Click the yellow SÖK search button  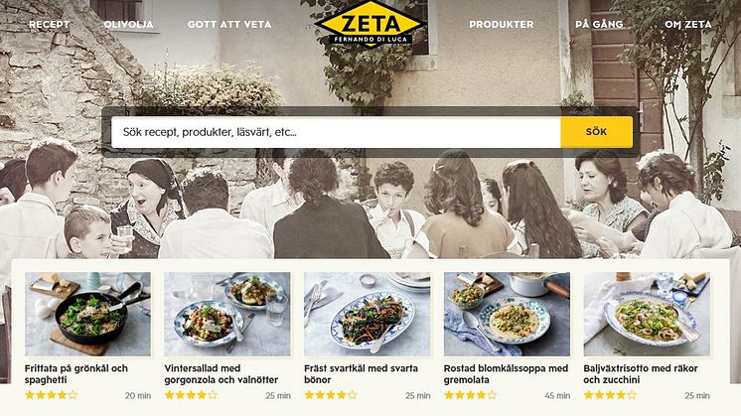596,132
